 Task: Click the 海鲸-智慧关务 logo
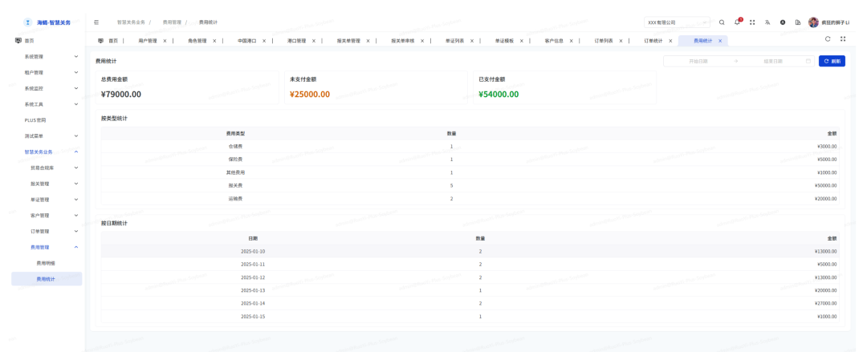[47, 22]
